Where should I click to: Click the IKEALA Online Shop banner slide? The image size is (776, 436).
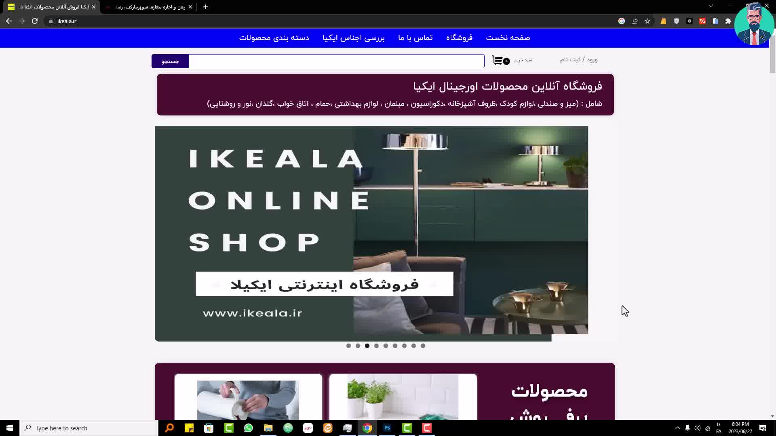371,233
